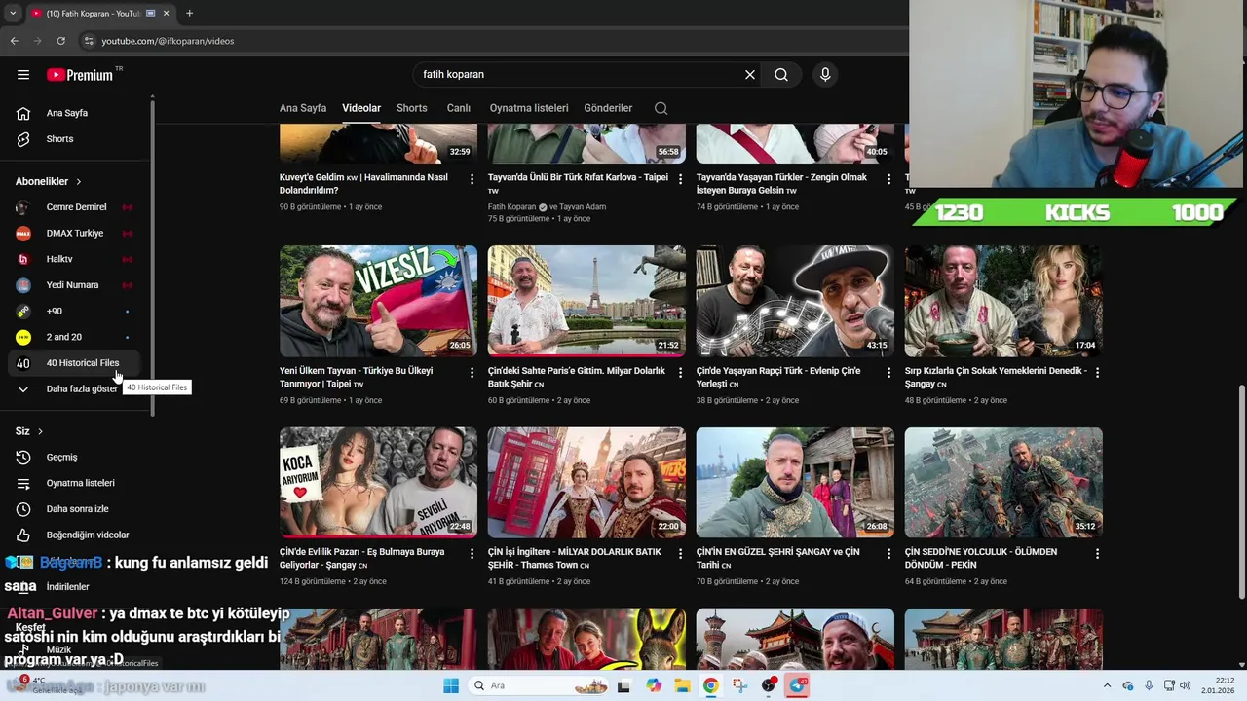Open title 'ÇİN'İN EN GÜZEL ŞEHRİ ŞANGAY'
The height and width of the screenshot is (701, 1247).
click(778, 558)
